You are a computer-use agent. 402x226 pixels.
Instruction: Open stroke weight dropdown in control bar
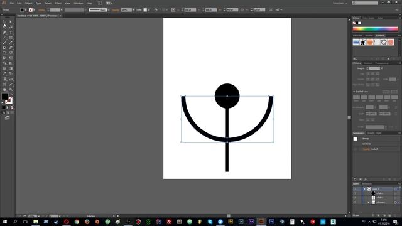point(62,10)
